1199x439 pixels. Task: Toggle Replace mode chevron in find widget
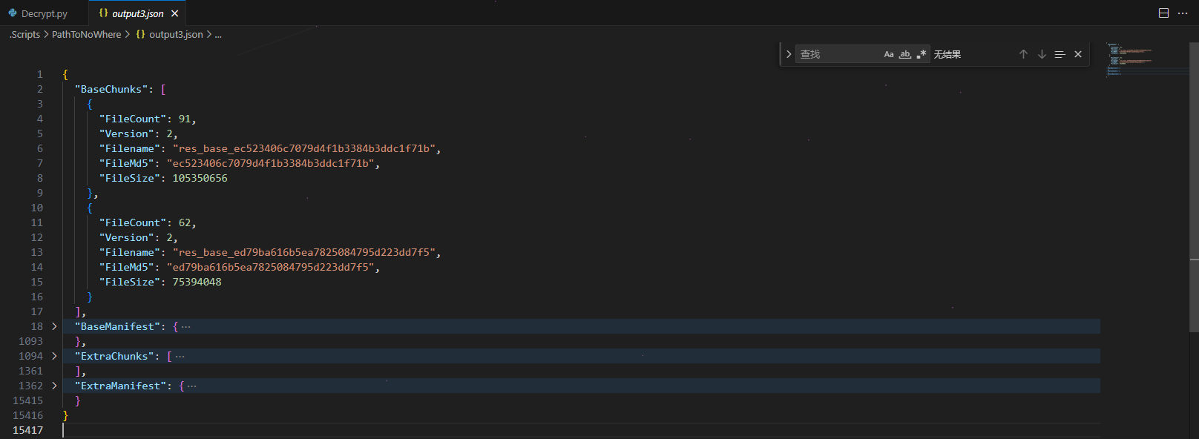click(x=789, y=54)
